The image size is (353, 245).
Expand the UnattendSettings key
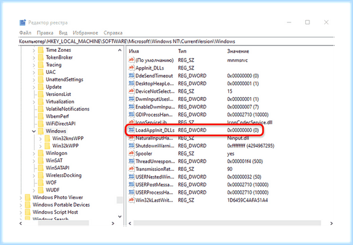pos(34,80)
